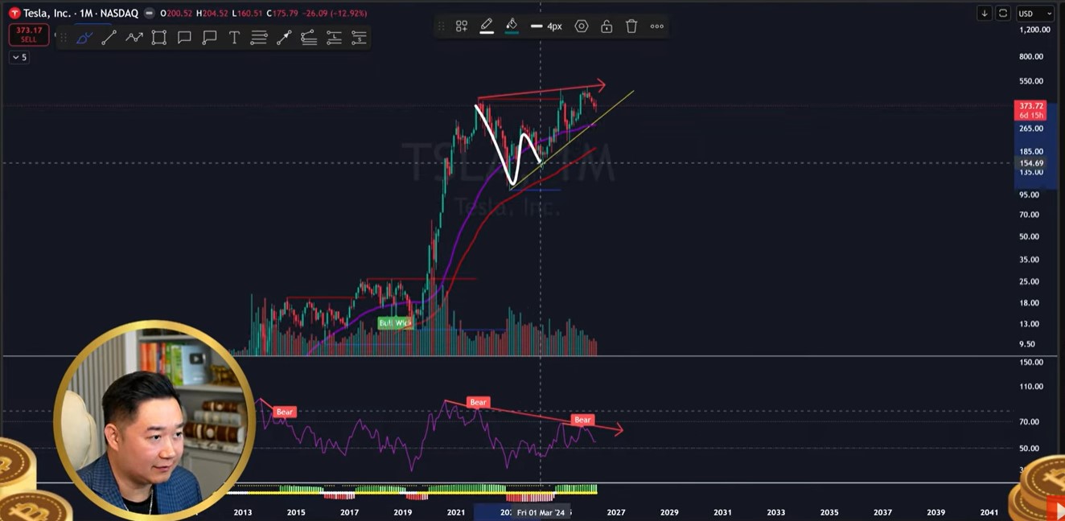Pick the text tool
Screen dimensions: 1065x521
tap(234, 37)
